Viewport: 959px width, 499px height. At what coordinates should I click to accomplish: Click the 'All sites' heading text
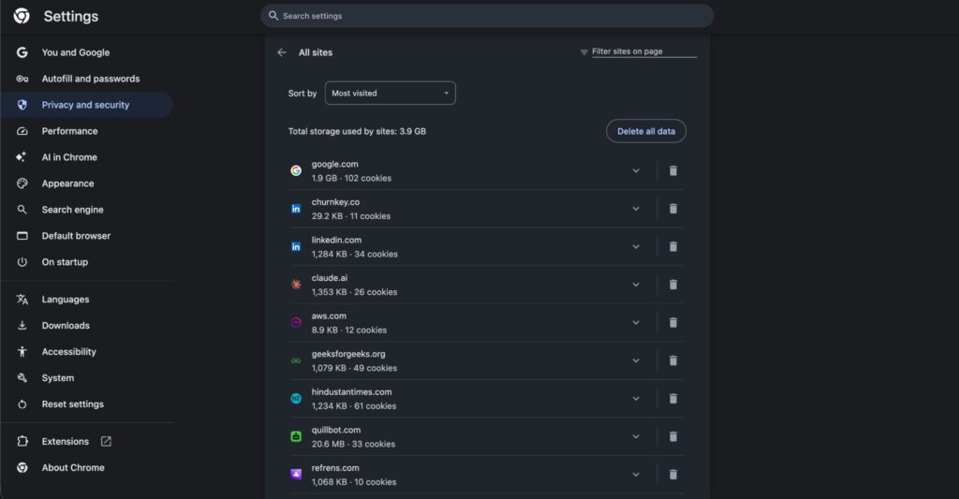pos(316,52)
